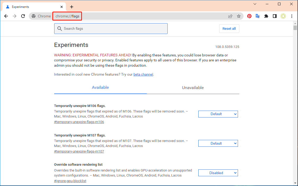Click the Share this page icon

tap(230, 16)
